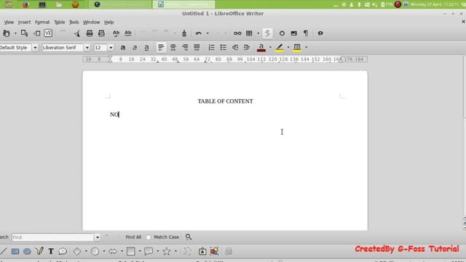
Task: Open Find & Replace magnifier icon
Action: coord(189,237)
